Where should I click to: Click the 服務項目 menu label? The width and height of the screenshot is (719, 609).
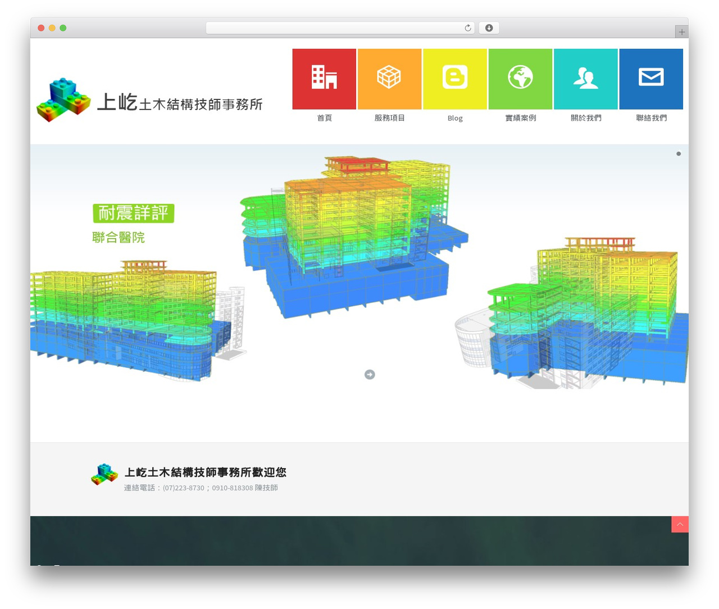pos(389,118)
